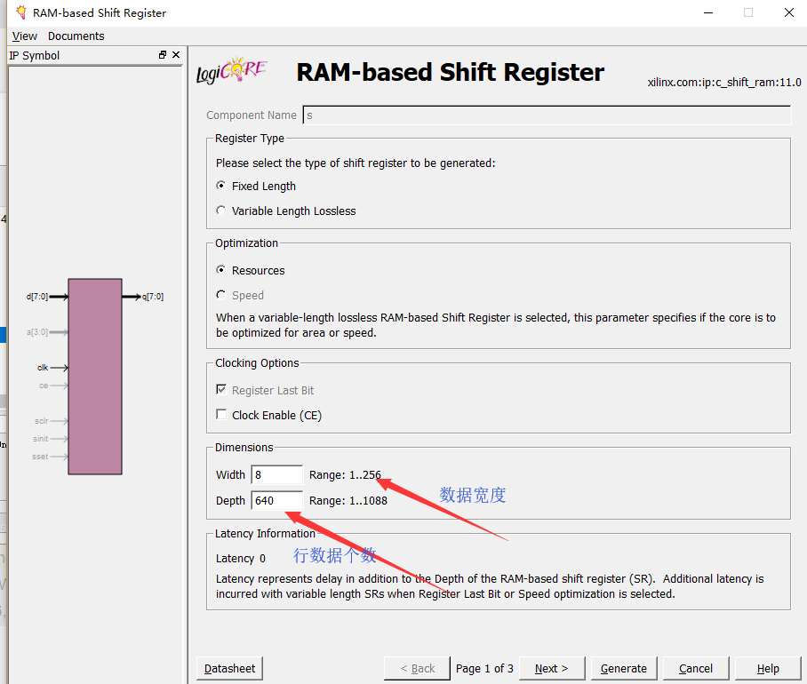This screenshot has width=807, height=684.
Task: Click the d[7:0] input port label
Action: click(x=36, y=296)
